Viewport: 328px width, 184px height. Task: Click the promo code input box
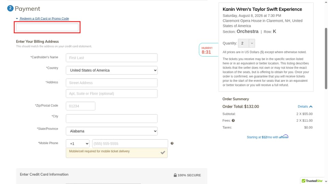tap(47, 27)
